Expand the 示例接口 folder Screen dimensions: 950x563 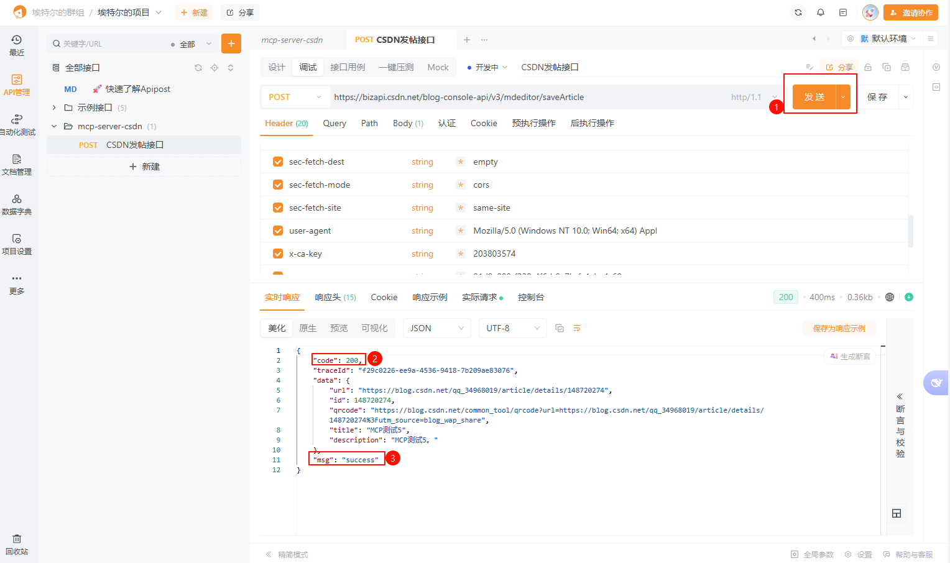(x=54, y=108)
